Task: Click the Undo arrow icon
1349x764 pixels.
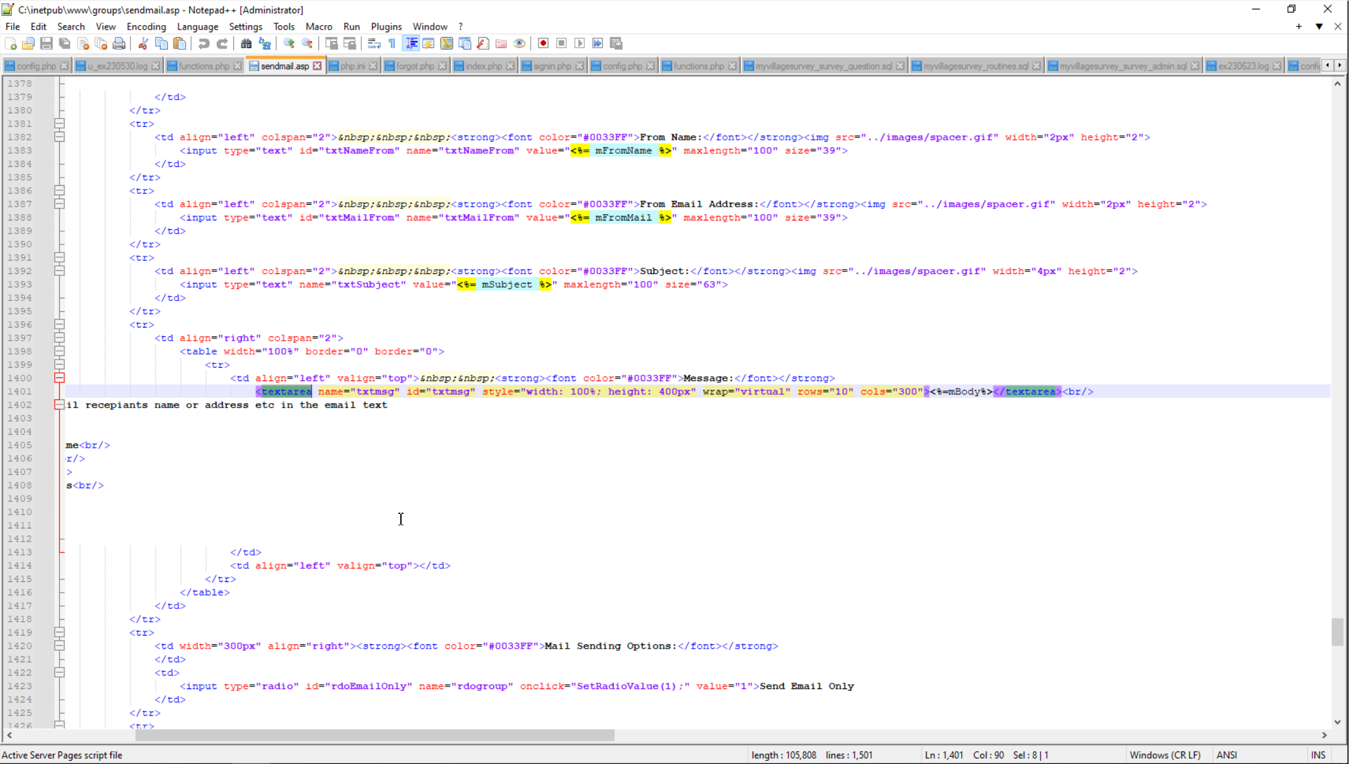Action: [204, 43]
